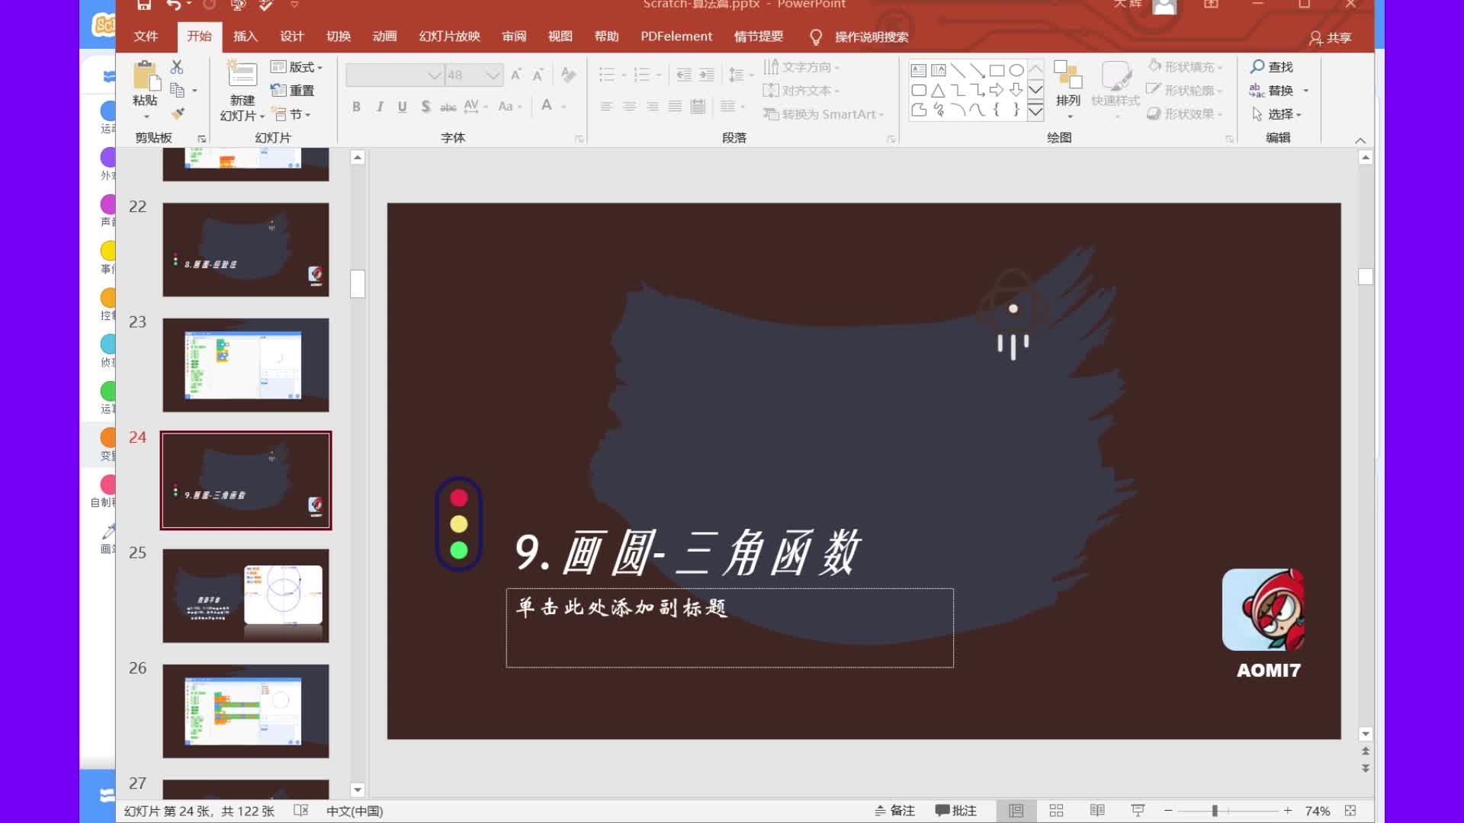Open the Shape Effects (形状效果) dropdown
The height and width of the screenshot is (823, 1464).
1185,114
